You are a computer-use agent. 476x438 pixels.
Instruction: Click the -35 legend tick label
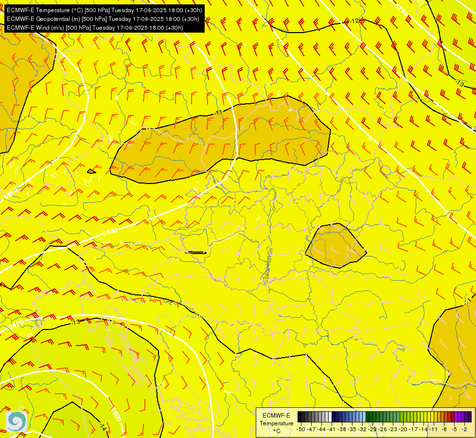click(x=353, y=429)
